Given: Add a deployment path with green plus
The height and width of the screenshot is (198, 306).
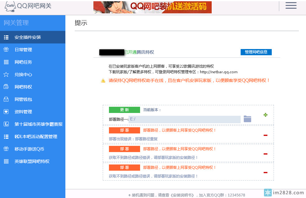Looking at the screenshot, I should 266,115.
